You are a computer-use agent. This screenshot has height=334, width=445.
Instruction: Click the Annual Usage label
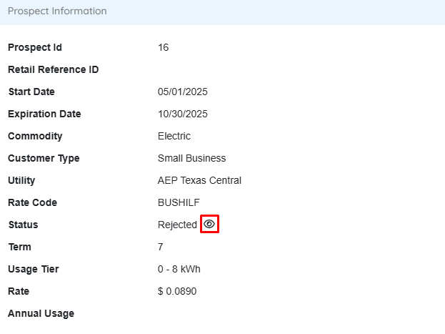point(41,314)
